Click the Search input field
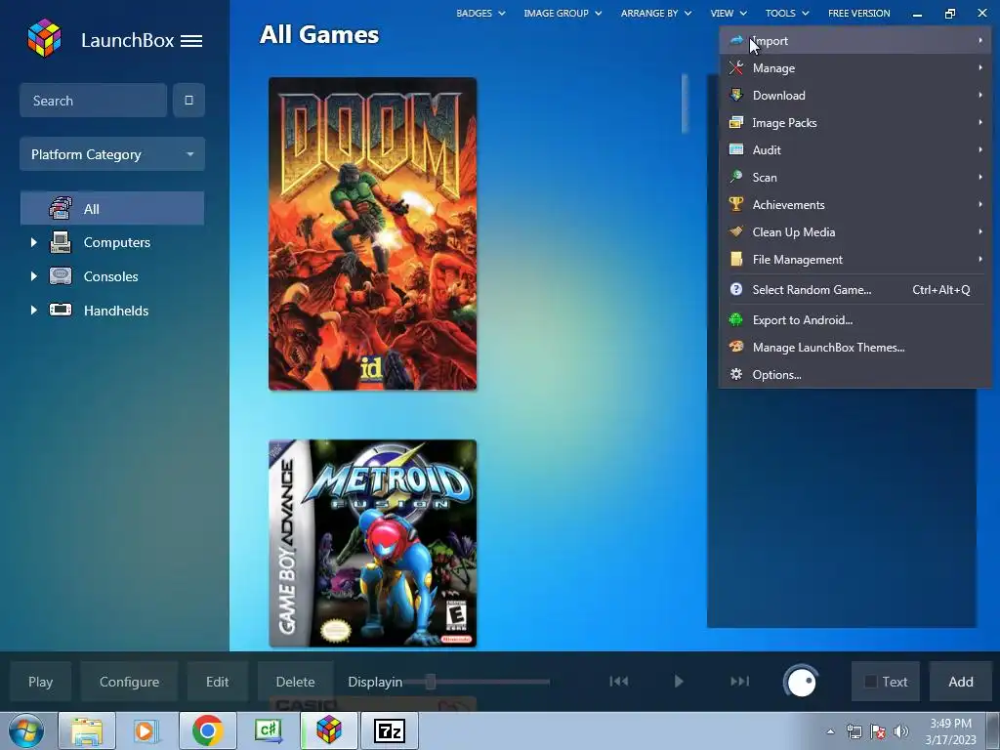 point(94,101)
